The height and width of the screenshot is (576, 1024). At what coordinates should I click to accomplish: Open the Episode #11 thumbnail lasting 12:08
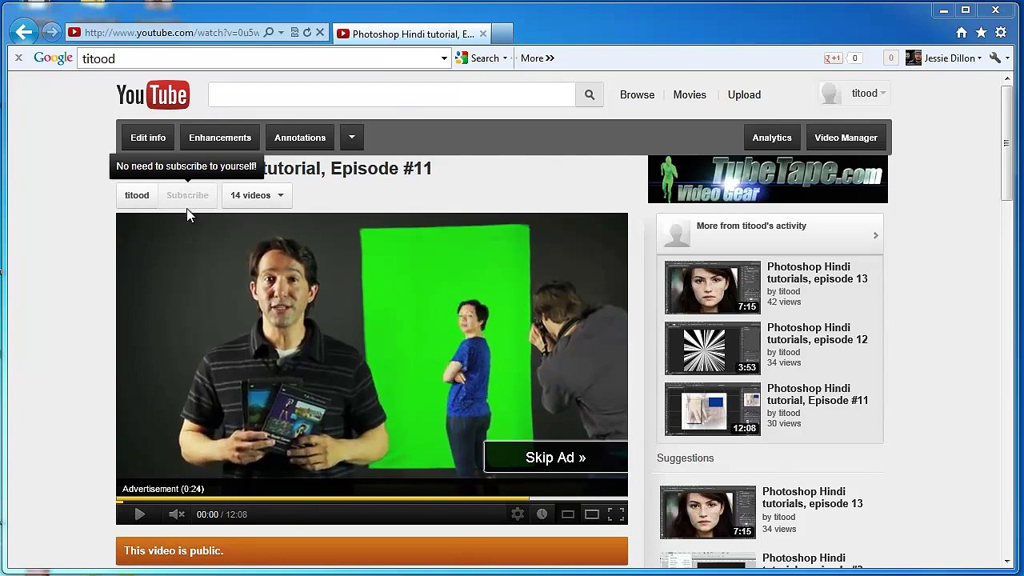[713, 409]
